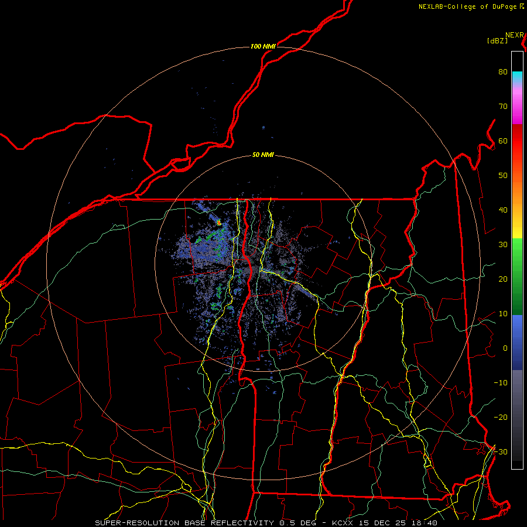Click the 40 value on dBZ scale
Screen dimensions: 527x527
[503, 210]
